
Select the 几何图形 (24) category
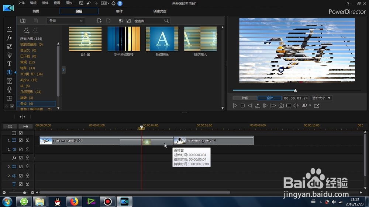pyautogui.click(x=31, y=92)
